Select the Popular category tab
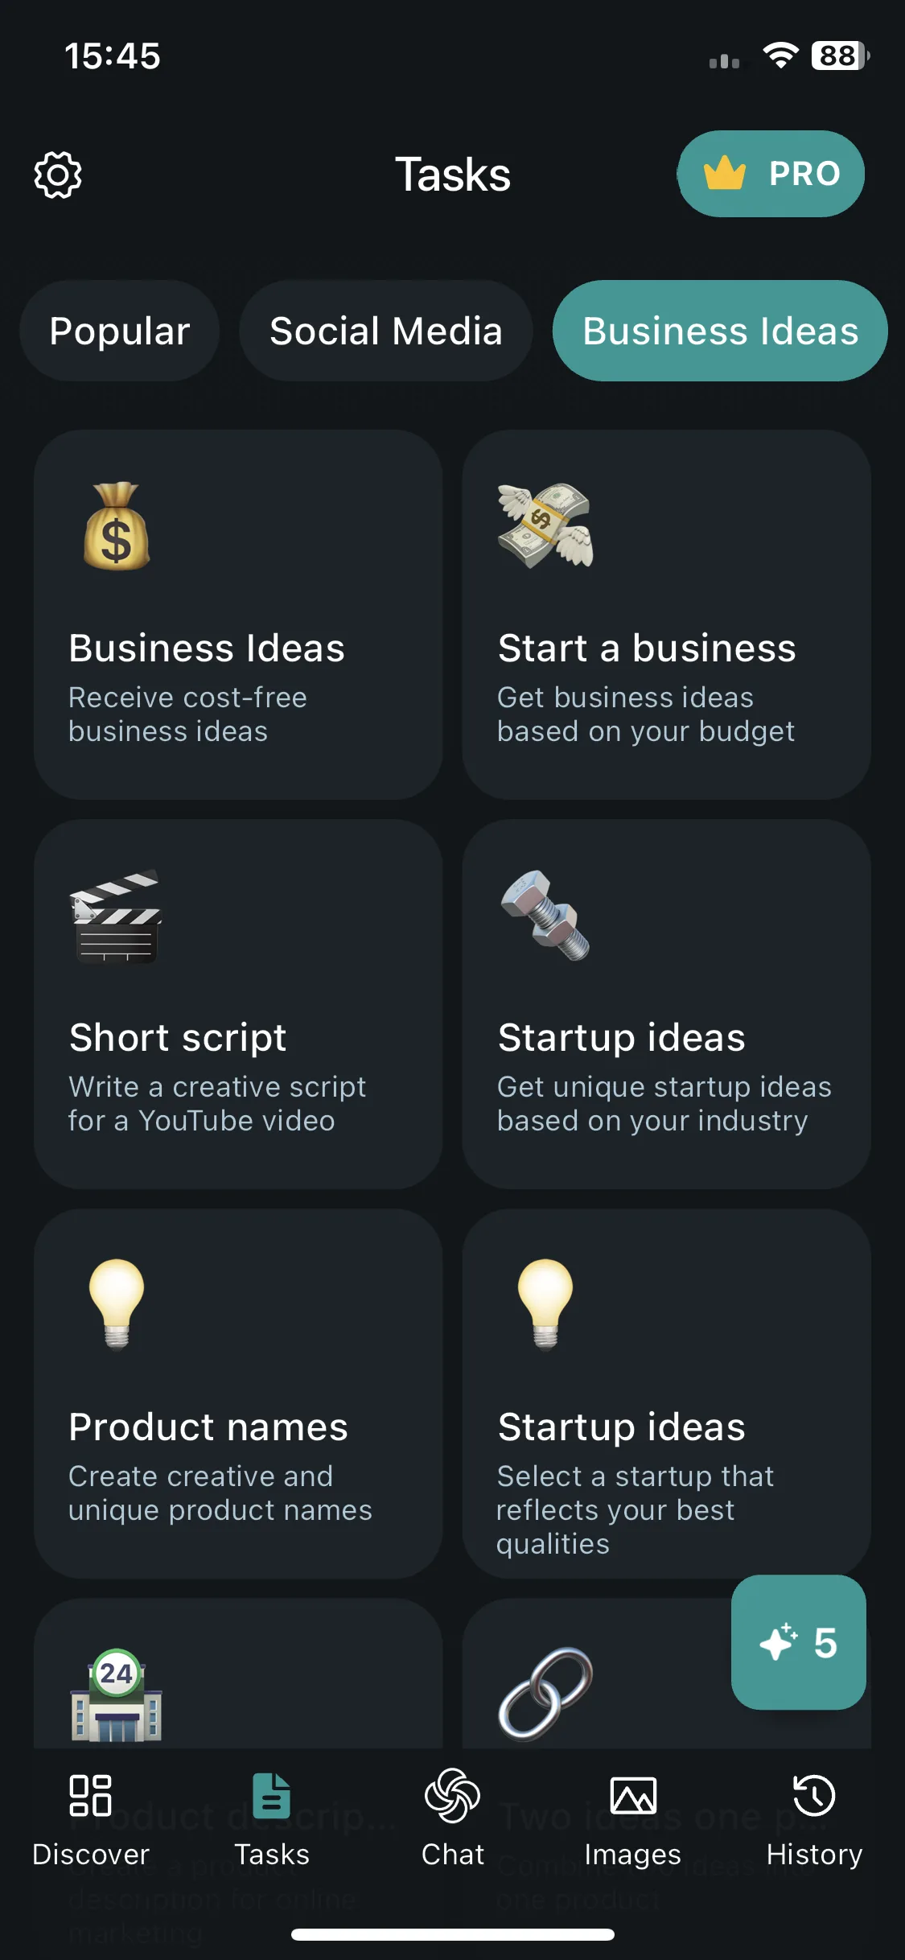The width and height of the screenshot is (905, 1960). pos(120,331)
